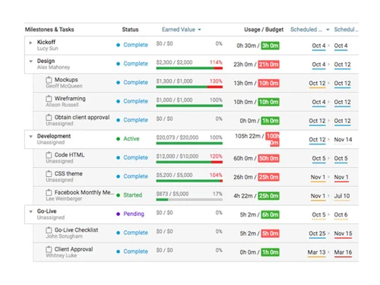Click Wireframing's green 10h 0m budget badge
Image resolution: width=380 pixels, height=285 pixels.
(x=268, y=102)
